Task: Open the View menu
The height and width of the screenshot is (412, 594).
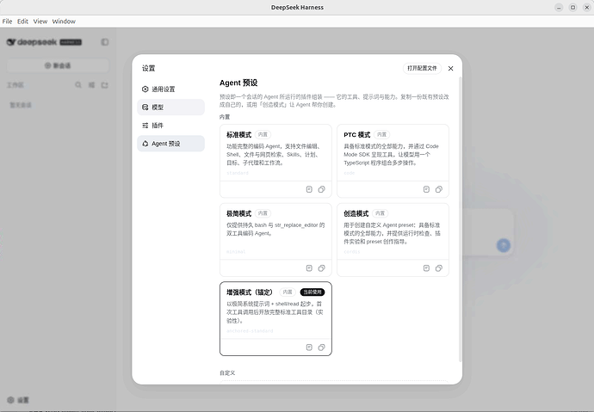Action: pos(40,22)
